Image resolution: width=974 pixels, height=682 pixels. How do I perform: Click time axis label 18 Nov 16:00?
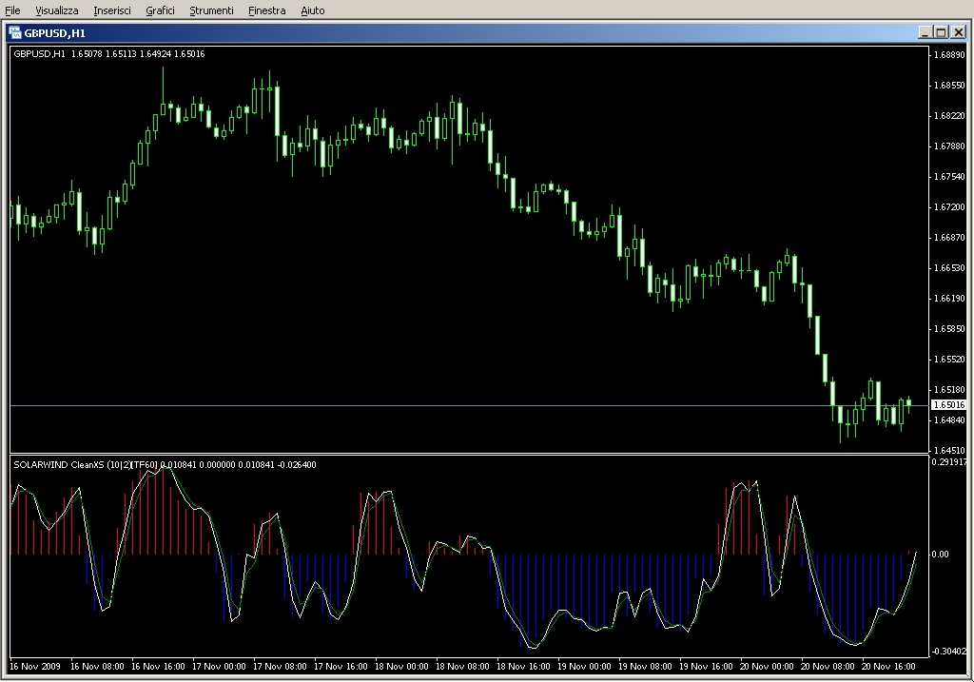click(523, 667)
